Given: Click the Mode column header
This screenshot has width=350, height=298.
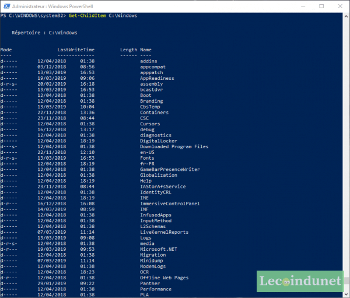Looking at the screenshot, I should 6,50.
